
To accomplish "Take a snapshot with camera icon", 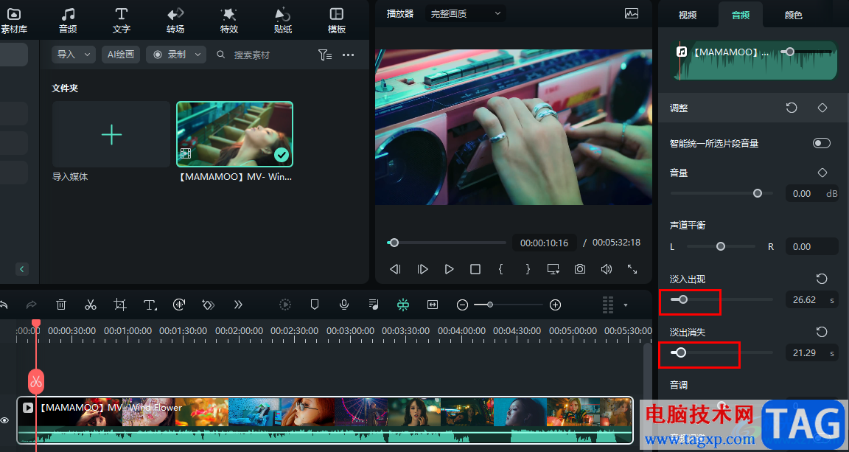I will pos(580,269).
